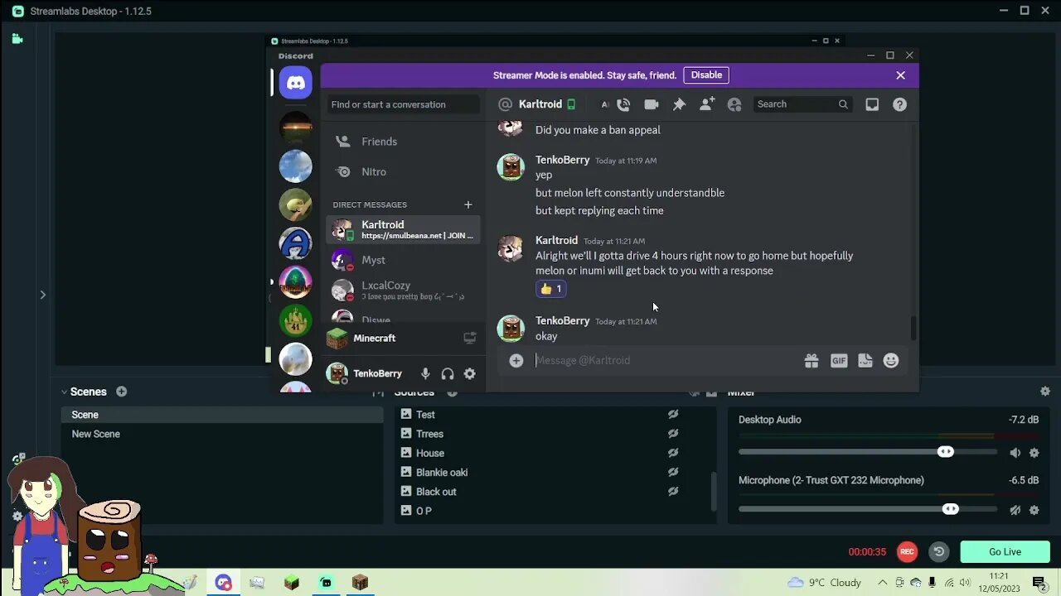
Task: Open the 9°C Cloudy weather widget
Action: (824, 583)
